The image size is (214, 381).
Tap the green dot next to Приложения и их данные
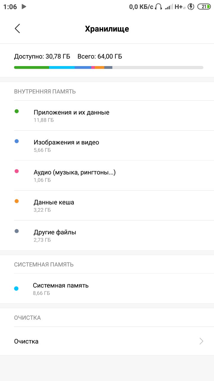coord(17,111)
